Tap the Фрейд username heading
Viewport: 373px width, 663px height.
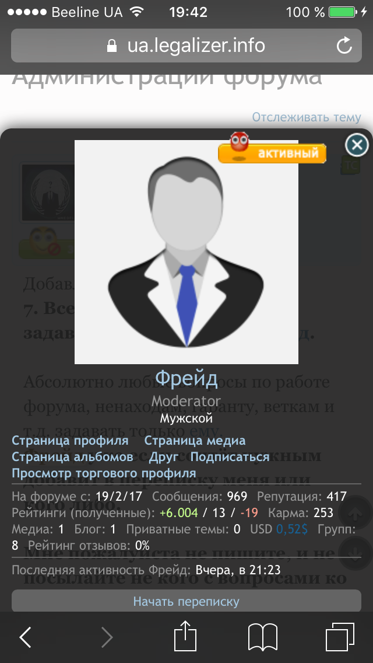tap(186, 378)
